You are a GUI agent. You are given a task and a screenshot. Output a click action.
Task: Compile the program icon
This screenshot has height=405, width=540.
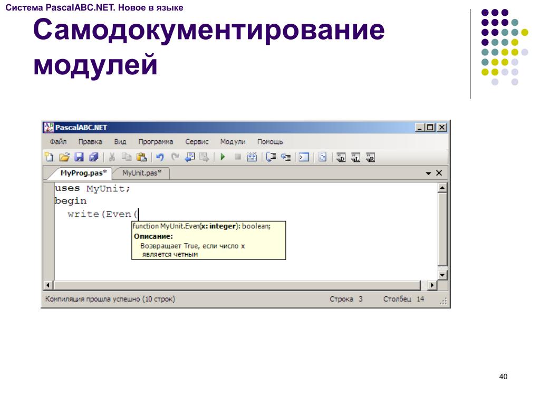(x=252, y=157)
